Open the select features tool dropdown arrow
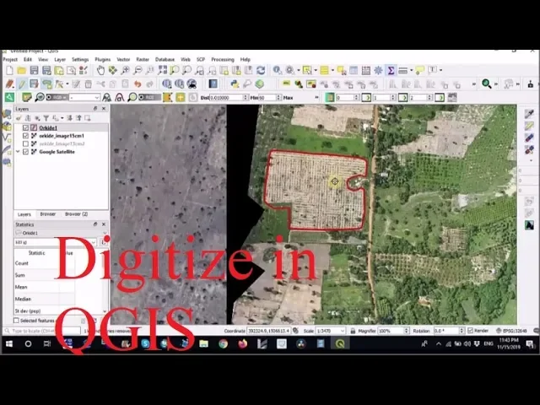Viewport: 540px width, 405px height. 316,71
